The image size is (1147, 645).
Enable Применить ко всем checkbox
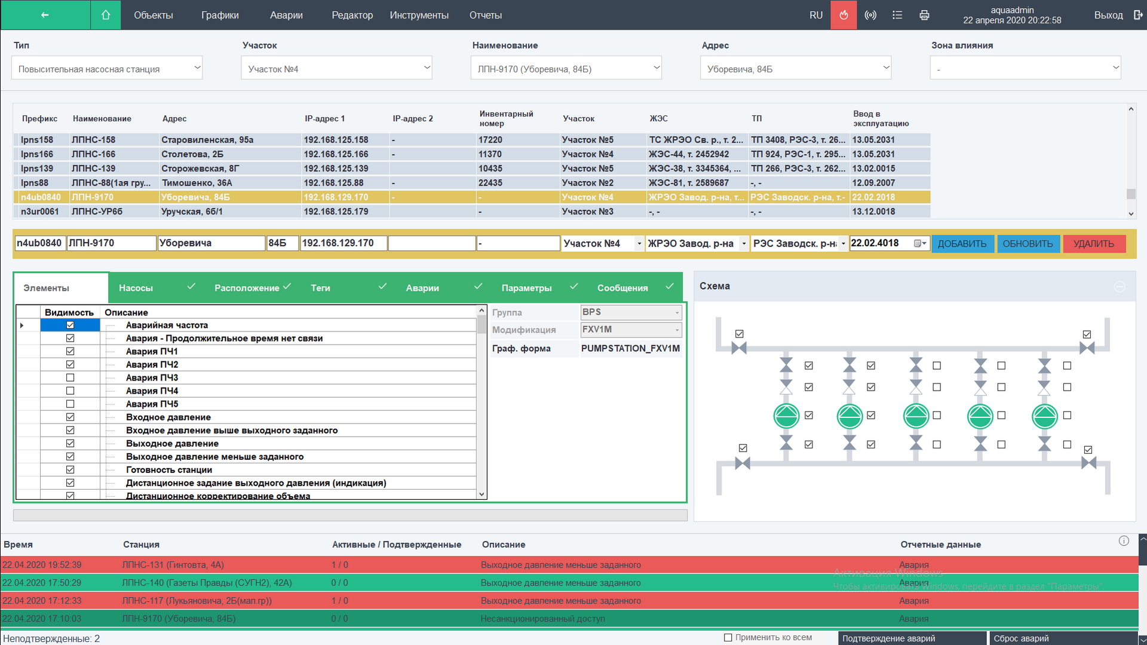(728, 637)
